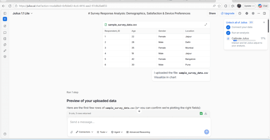Send the message with blue arrow button
270x140 pixels.
pos(206,132)
